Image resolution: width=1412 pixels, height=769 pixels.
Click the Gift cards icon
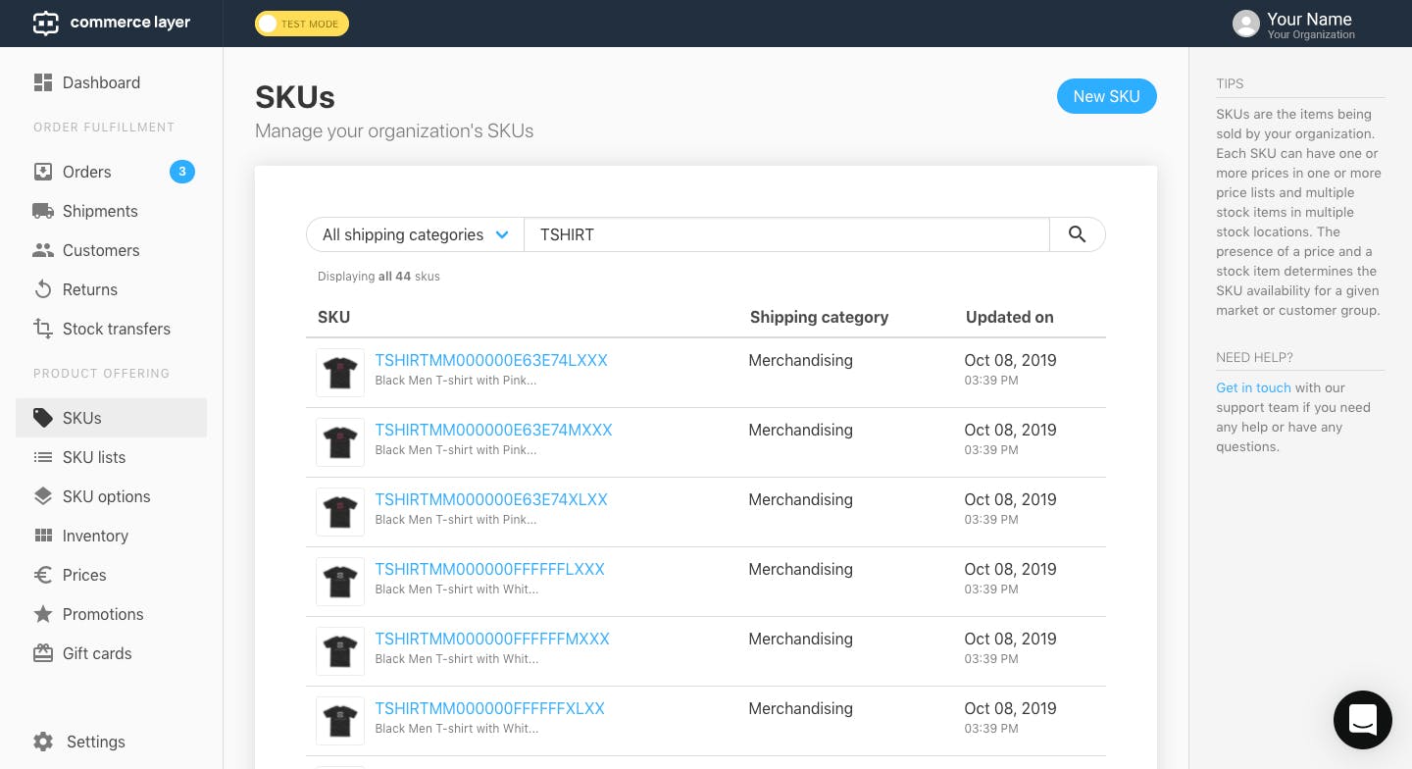click(43, 653)
